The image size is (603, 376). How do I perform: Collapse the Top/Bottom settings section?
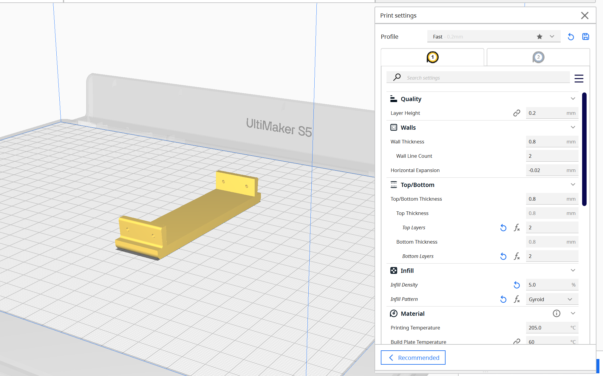tap(573, 185)
